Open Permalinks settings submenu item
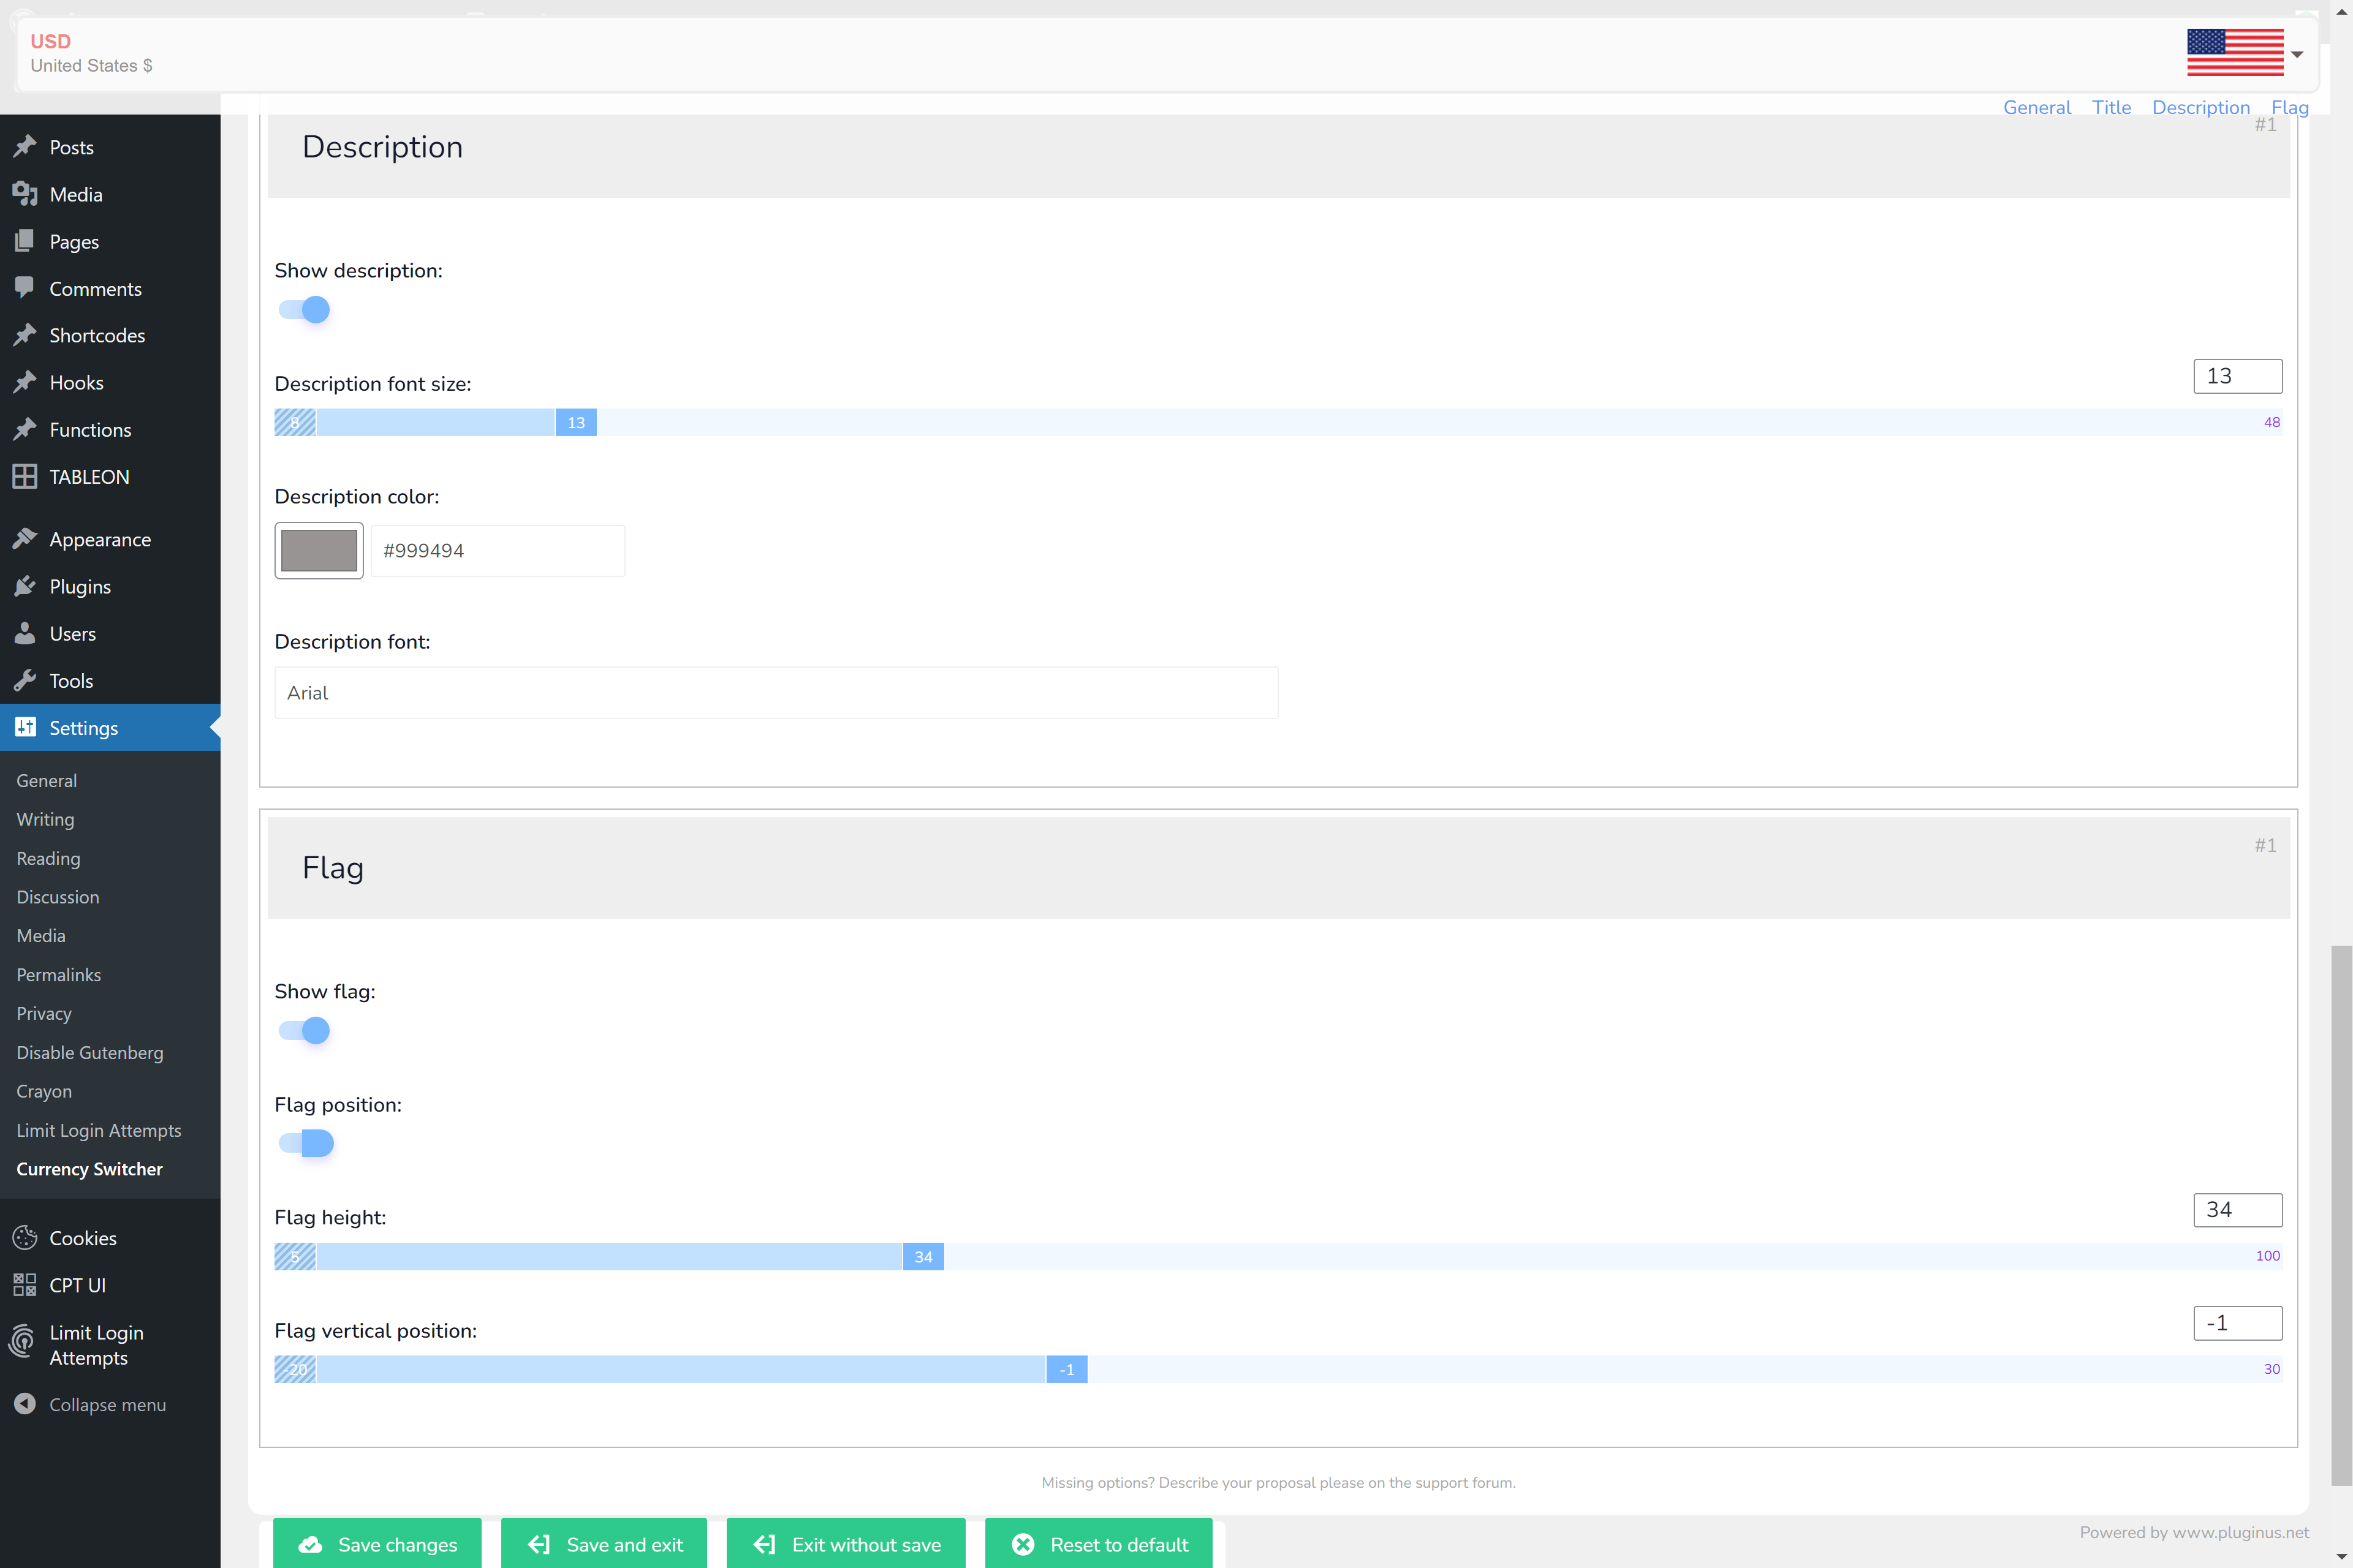 (58, 975)
